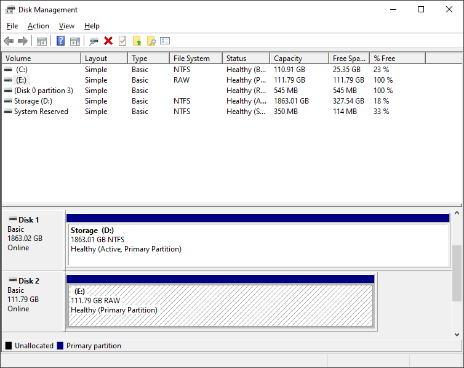Click the settings list icon in toolbar
Viewport: 464px width, 368px height.
[x=165, y=41]
